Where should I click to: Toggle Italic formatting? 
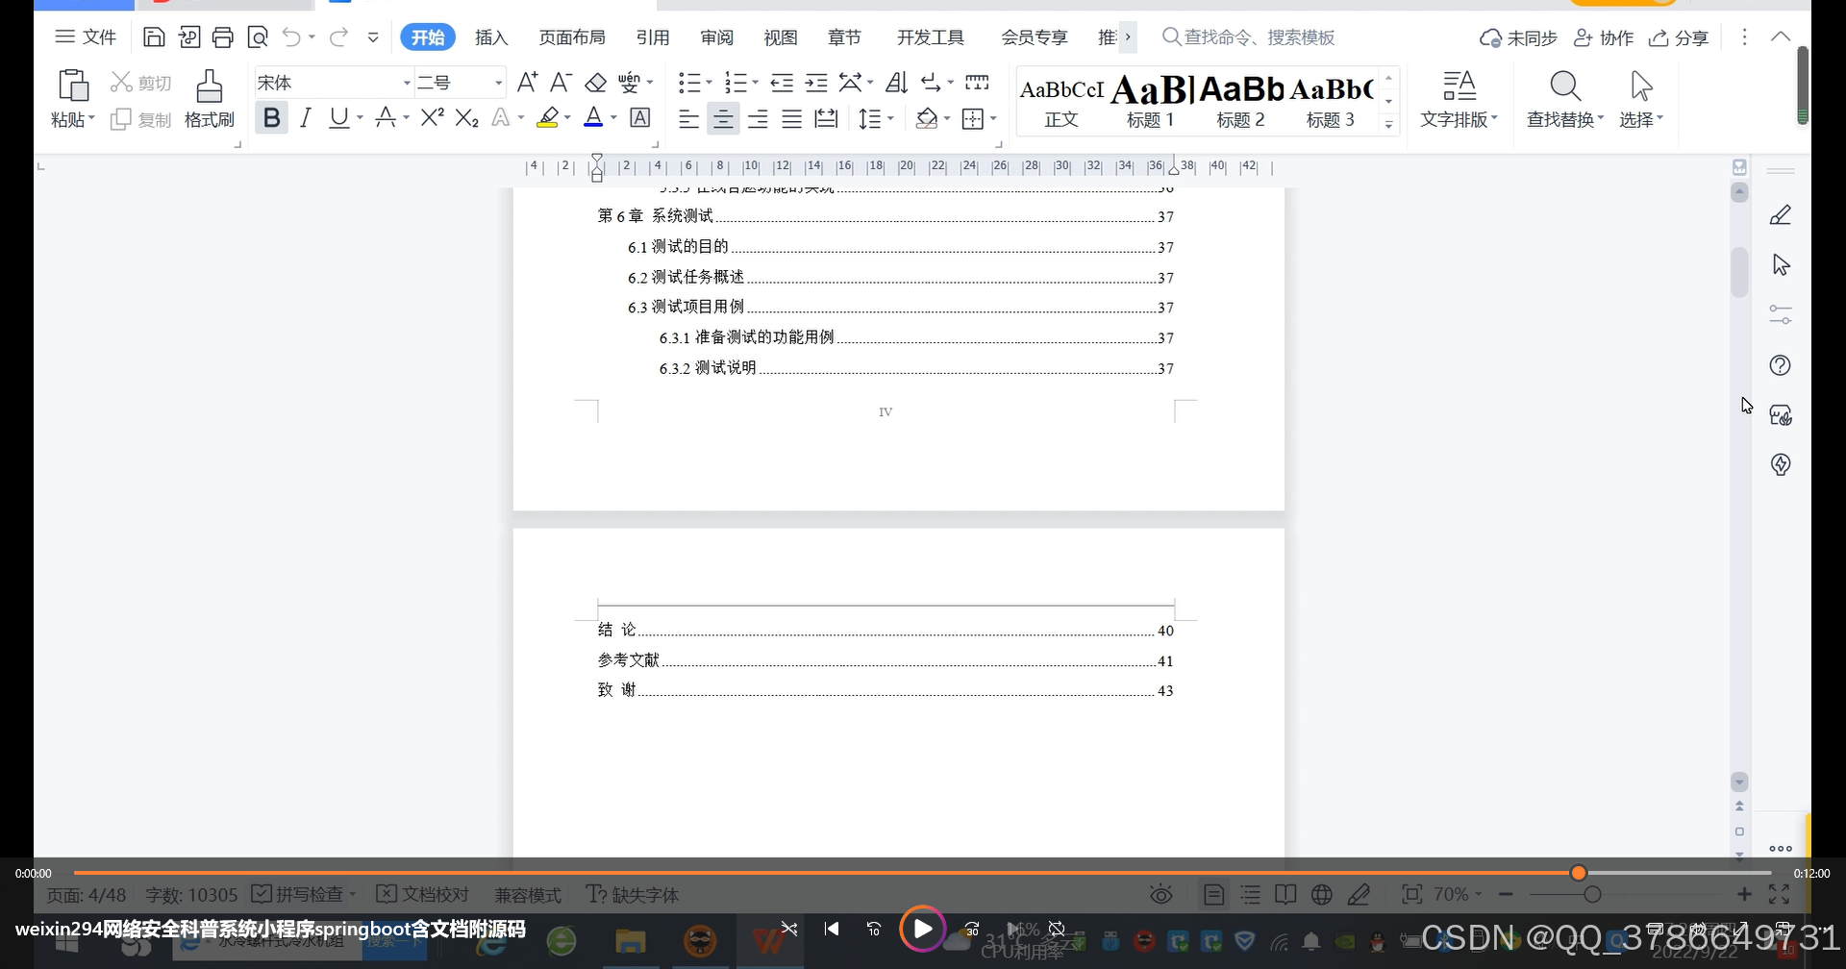pyautogui.click(x=306, y=118)
